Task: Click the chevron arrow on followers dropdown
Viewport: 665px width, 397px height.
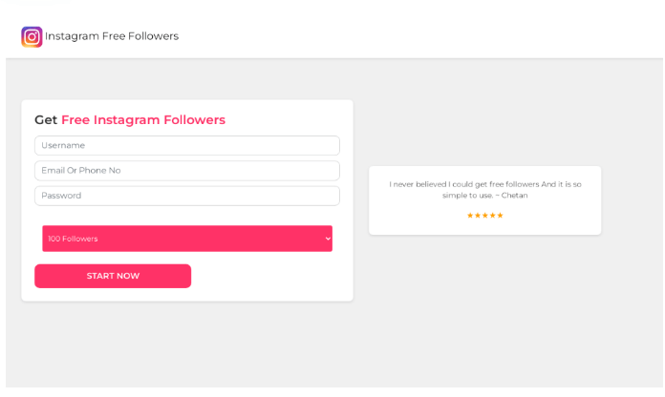Action: 328,239
